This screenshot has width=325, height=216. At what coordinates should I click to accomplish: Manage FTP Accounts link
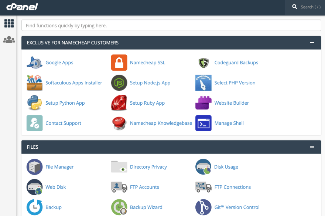pyautogui.click(x=144, y=187)
